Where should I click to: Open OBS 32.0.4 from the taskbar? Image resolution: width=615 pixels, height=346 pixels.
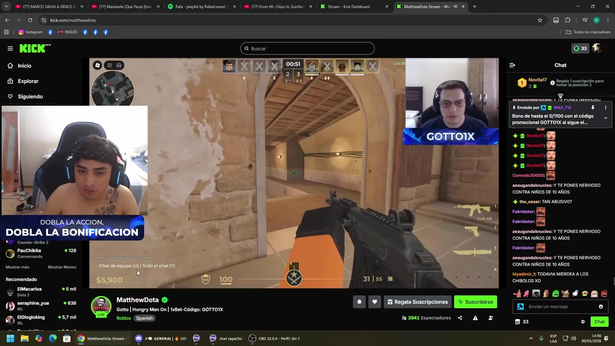[274, 338]
